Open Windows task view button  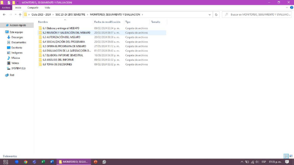pyautogui.click(x=6, y=162)
